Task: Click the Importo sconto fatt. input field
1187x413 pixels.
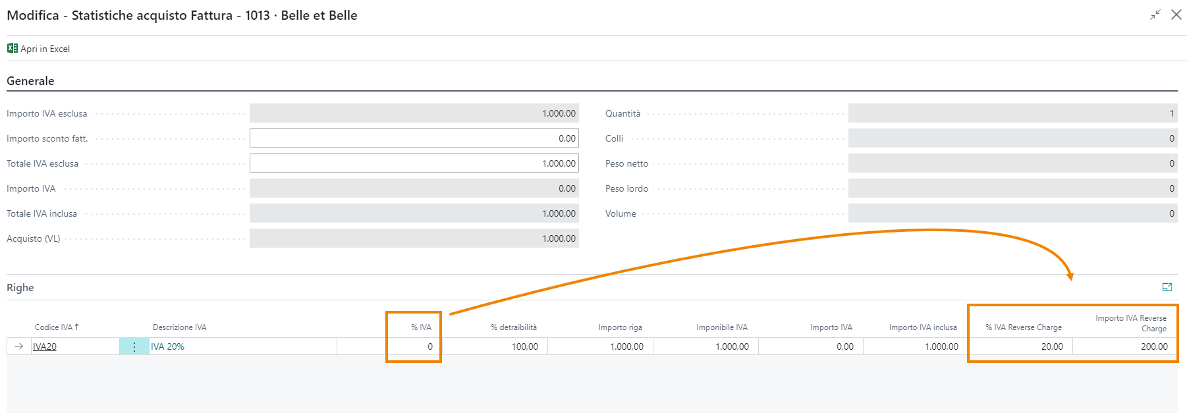Action: click(x=414, y=138)
